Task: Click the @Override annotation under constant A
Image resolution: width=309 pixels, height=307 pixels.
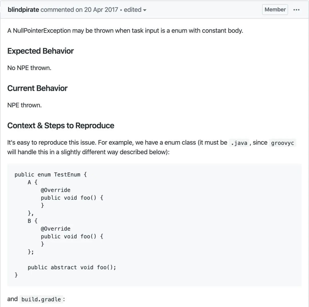Action: pyautogui.click(x=56, y=190)
